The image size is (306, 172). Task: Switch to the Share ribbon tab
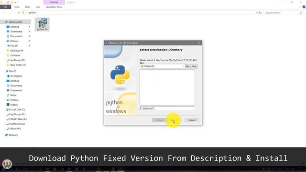coord(28,7)
